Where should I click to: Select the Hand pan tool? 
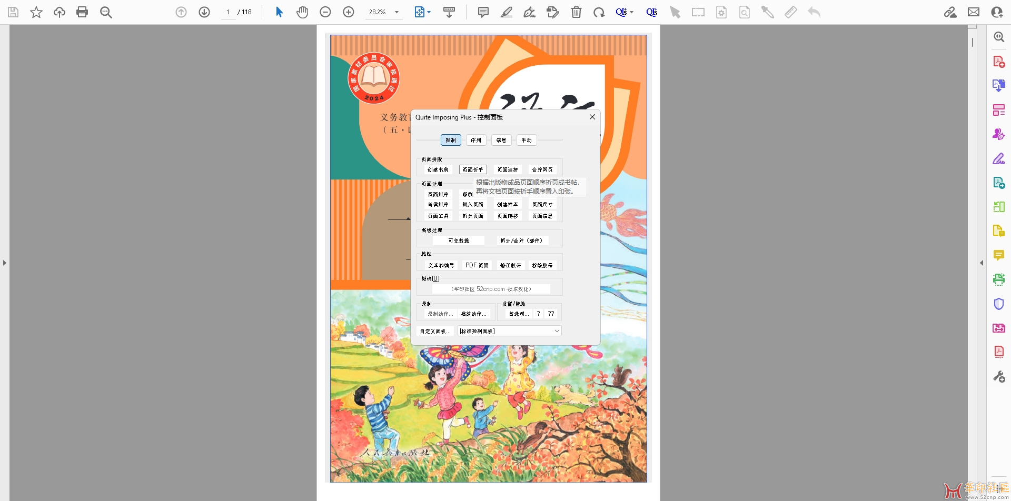click(x=302, y=12)
